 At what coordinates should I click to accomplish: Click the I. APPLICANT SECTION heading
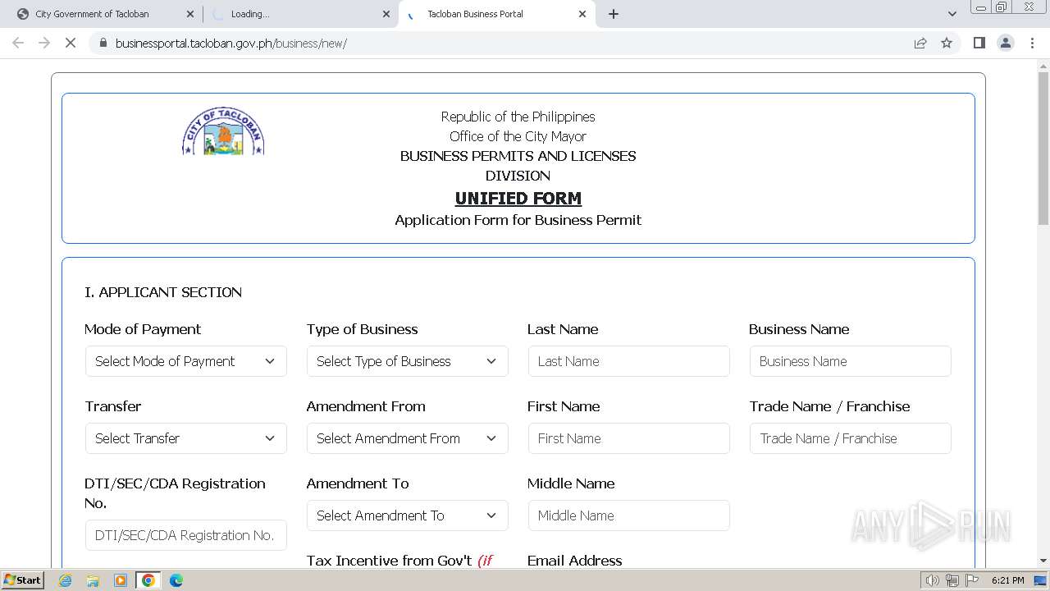click(x=163, y=292)
